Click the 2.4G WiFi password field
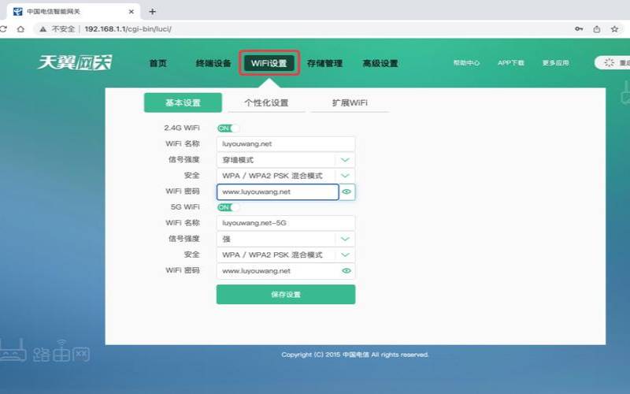Screen dimensions: 630x394 (278, 191)
